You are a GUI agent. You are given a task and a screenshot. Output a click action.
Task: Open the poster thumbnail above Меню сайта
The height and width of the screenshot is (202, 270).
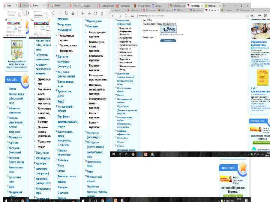point(17,50)
